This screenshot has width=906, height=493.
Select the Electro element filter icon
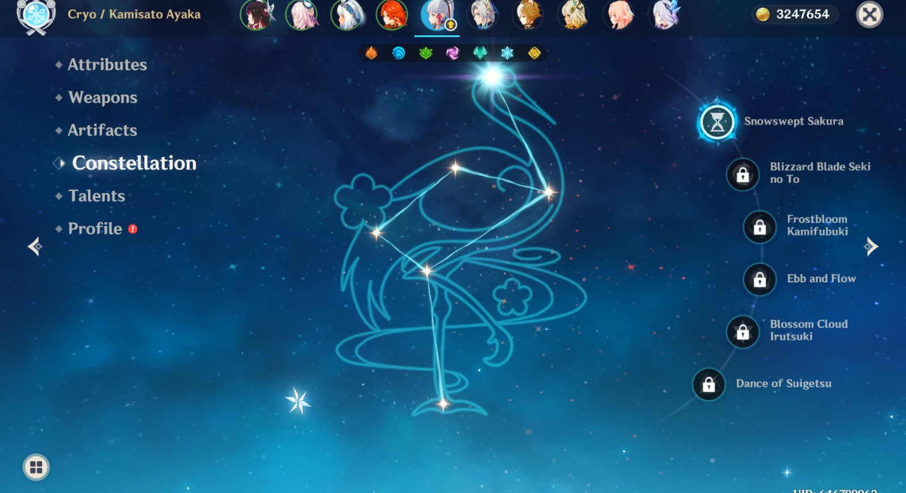coord(452,53)
